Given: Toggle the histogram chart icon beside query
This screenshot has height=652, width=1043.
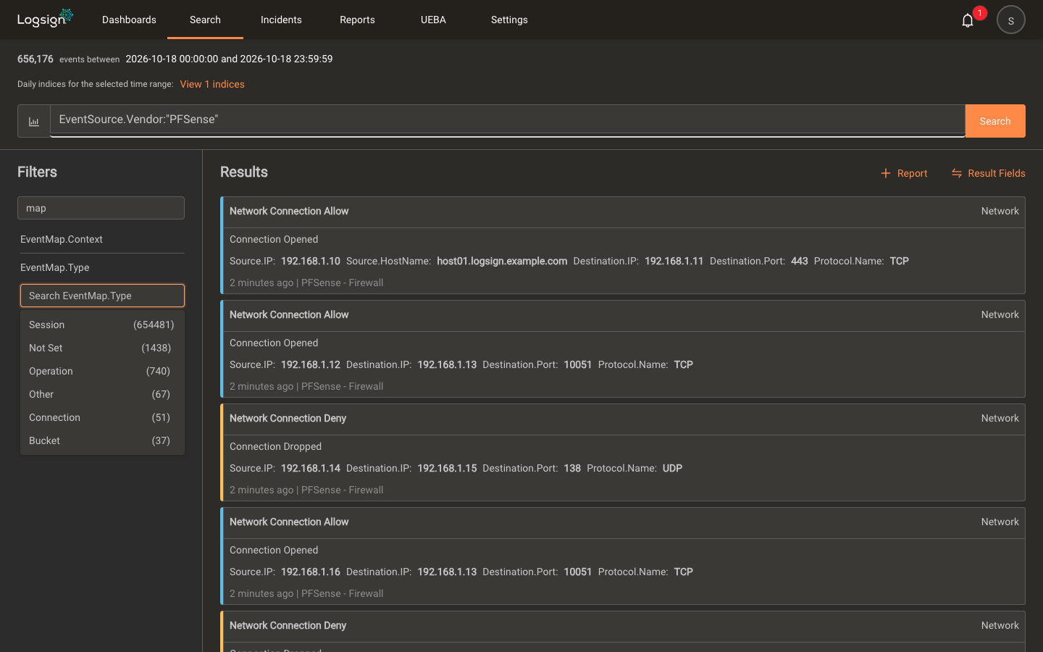Looking at the screenshot, I should (34, 121).
